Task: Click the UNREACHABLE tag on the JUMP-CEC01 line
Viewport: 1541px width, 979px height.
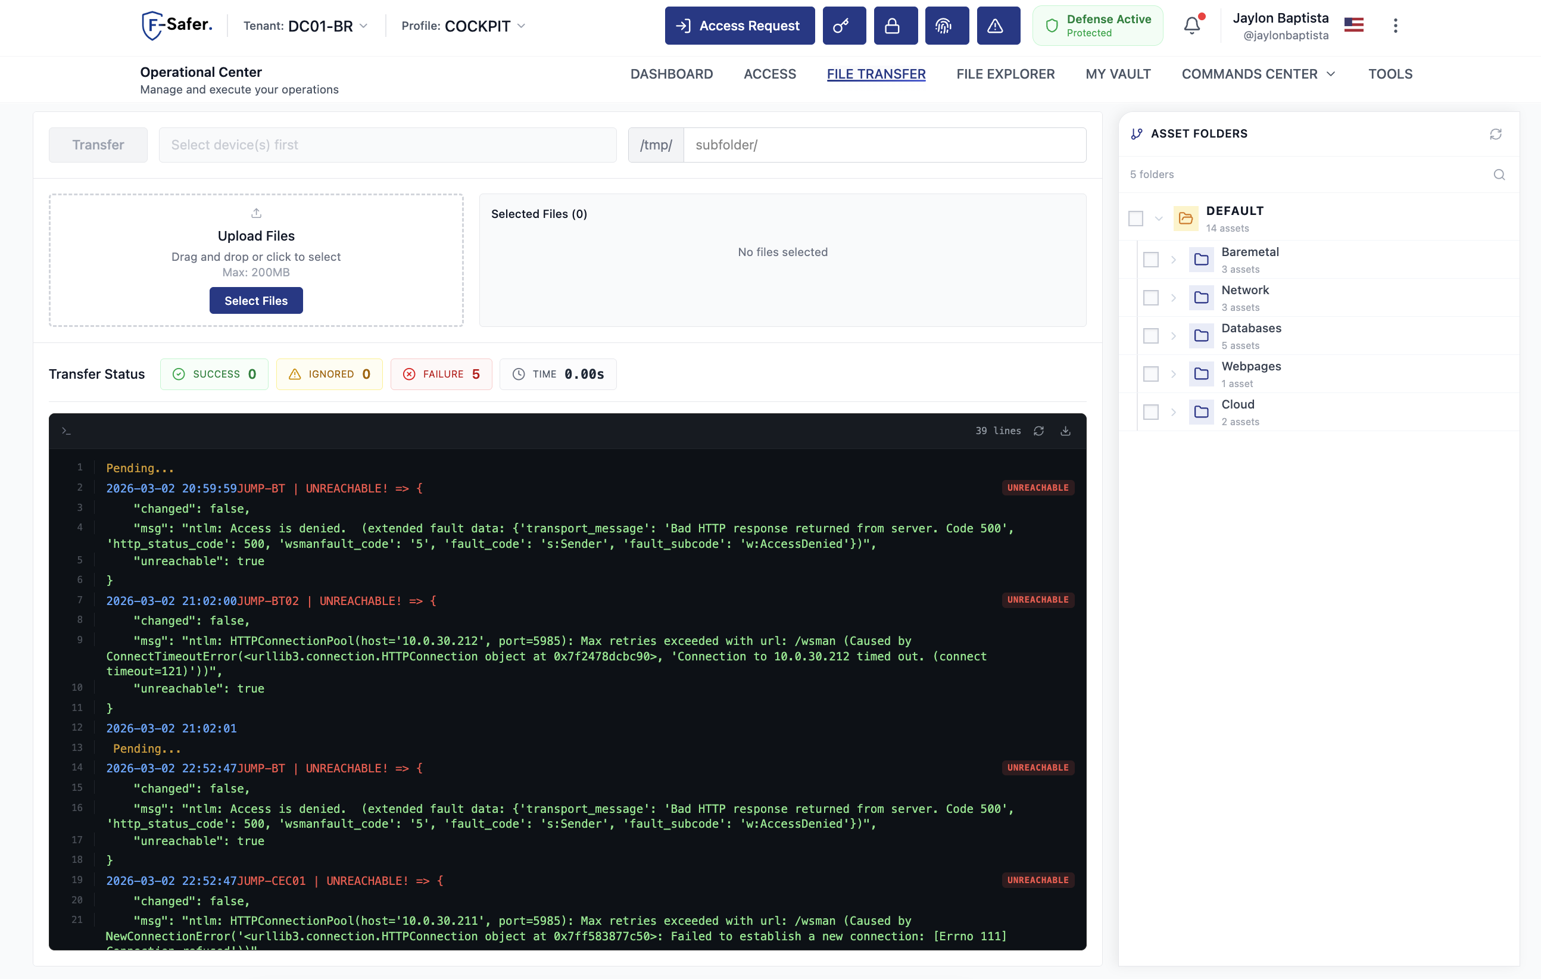Action: click(x=1037, y=881)
